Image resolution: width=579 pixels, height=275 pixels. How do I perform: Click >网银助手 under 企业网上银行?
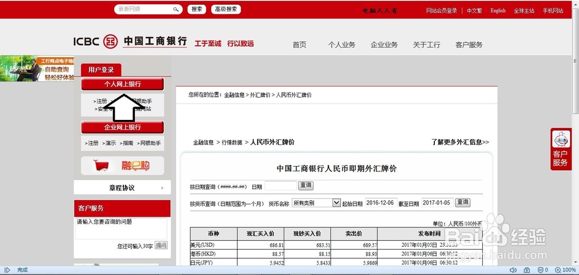tap(149, 143)
